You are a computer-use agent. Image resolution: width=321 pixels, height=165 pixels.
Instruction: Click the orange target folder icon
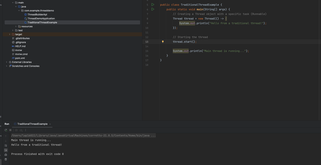(x=13, y=34)
